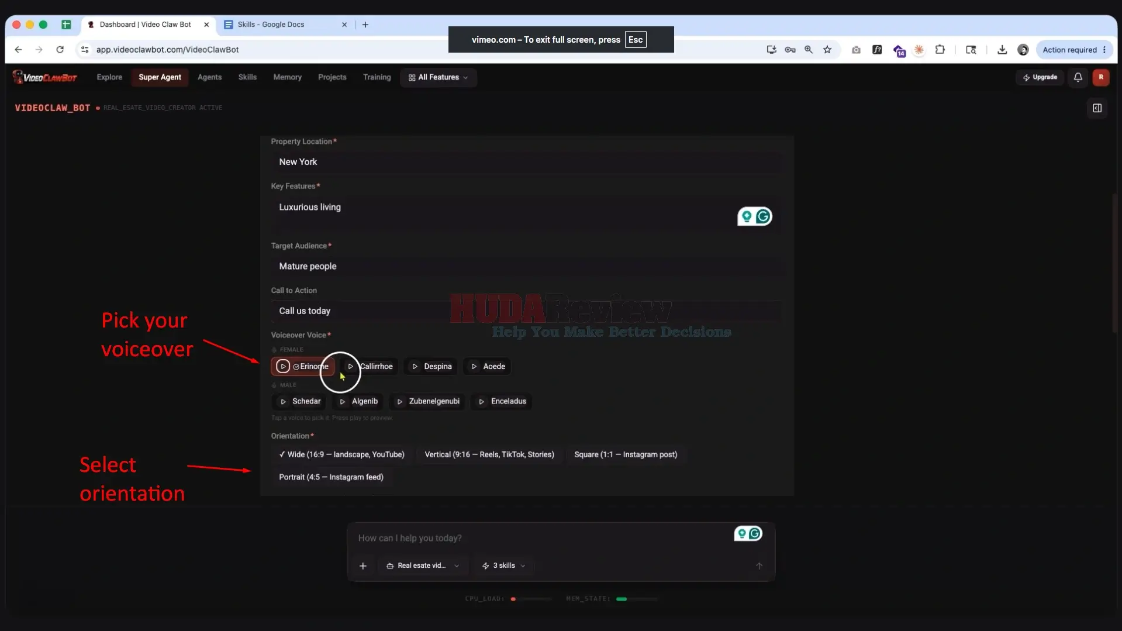Screen dimensions: 1122x631
Task: Switch to Super Agent tab
Action: point(160,77)
